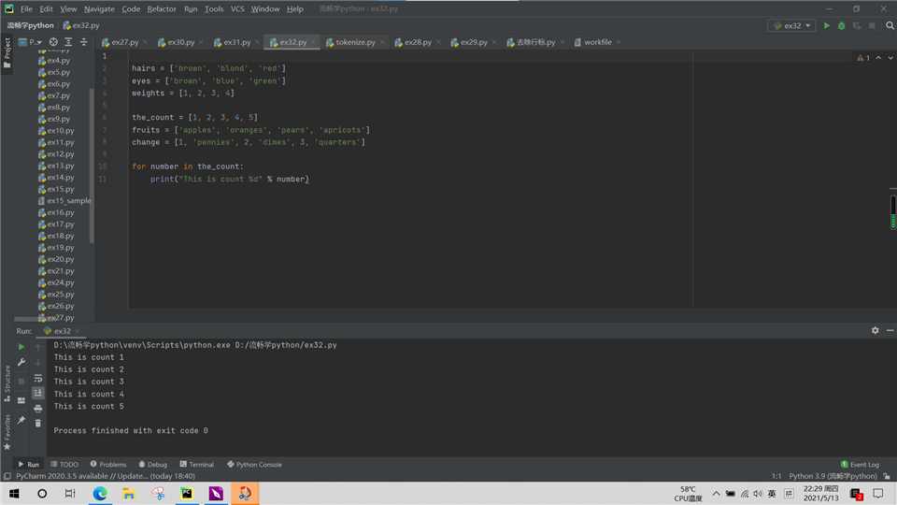
Task: Toggle the 拼 IME mode indicator in tray
Action: pos(789,494)
